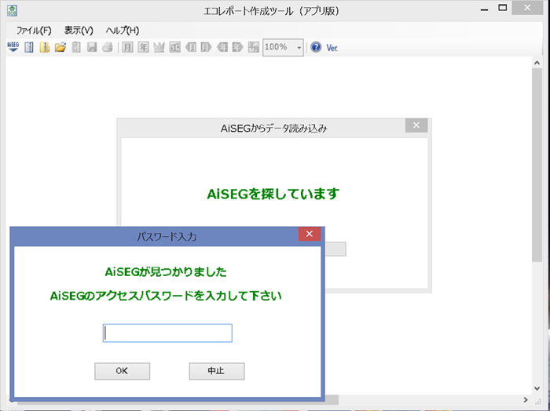
Task: Go to next year arrow icon
Action: tap(238, 47)
